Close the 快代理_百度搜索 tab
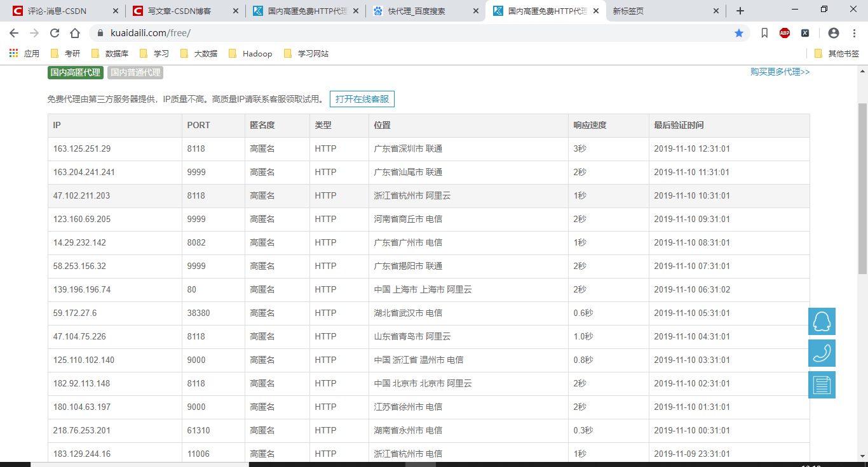Viewport: 868px width, 467px height. [475, 11]
